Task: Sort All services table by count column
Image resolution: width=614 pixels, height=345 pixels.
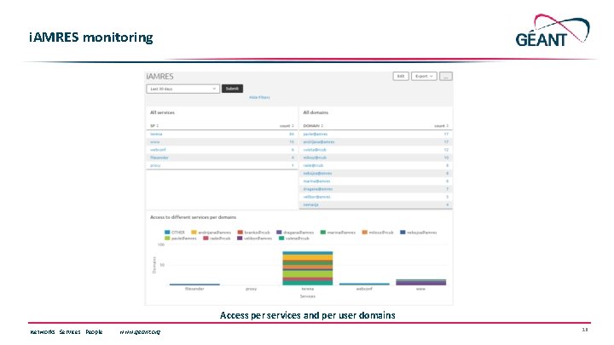Action: (287, 126)
